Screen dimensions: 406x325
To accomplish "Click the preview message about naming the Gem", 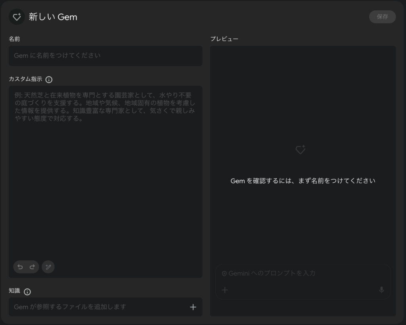I will [x=303, y=181].
